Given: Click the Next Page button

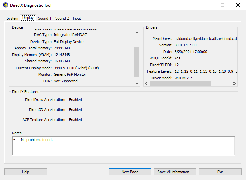Looking at the screenshot, I should [130, 172].
